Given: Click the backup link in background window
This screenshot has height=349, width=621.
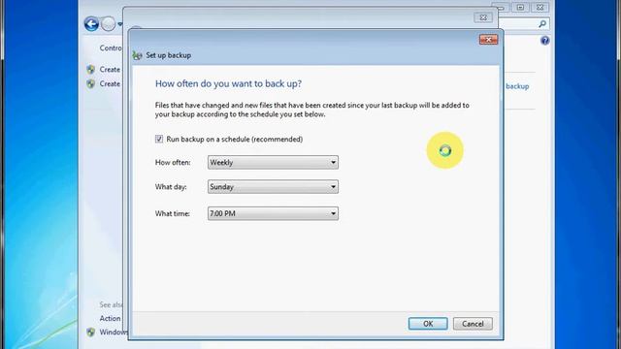Looking at the screenshot, I should (x=517, y=86).
